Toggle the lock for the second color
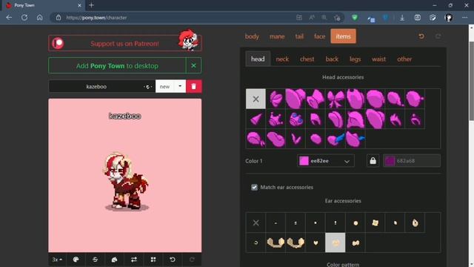The width and height of the screenshot is (474, 267). click(373, 161)
